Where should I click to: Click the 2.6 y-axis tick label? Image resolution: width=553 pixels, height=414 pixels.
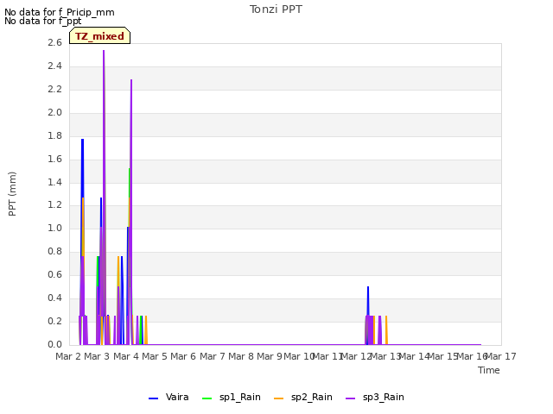point(54,42)
